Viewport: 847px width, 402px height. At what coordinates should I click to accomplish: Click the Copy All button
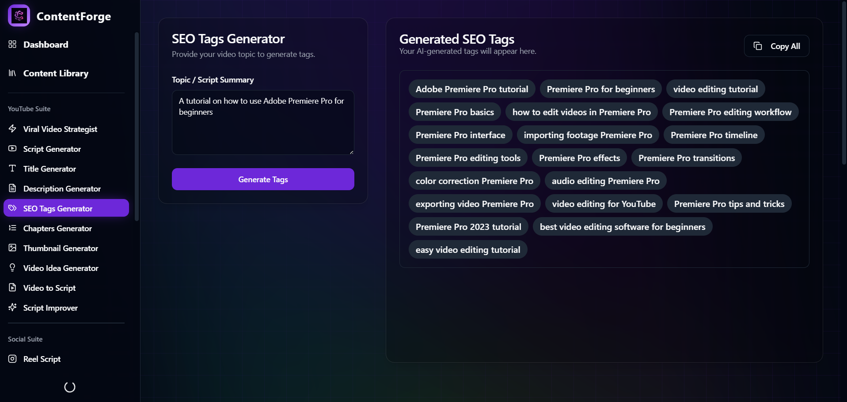click(776, 46)
